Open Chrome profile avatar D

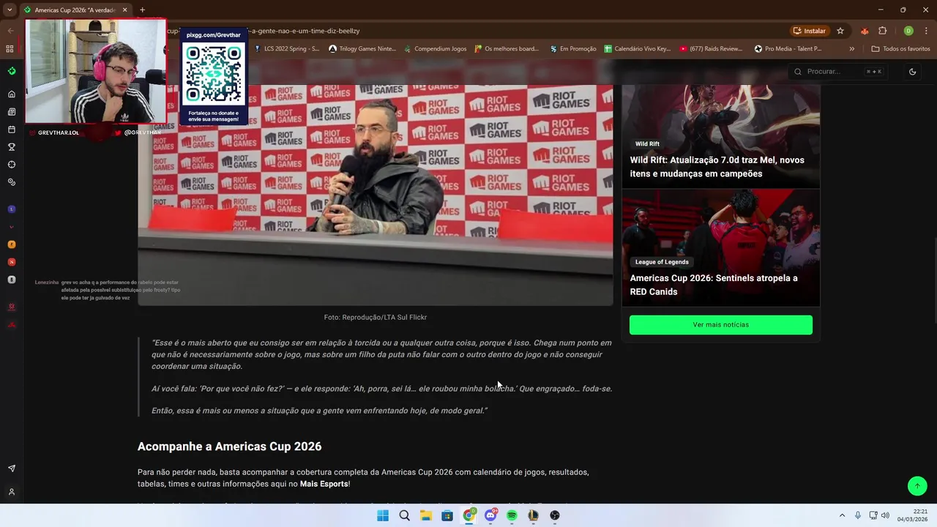(908, 31)
